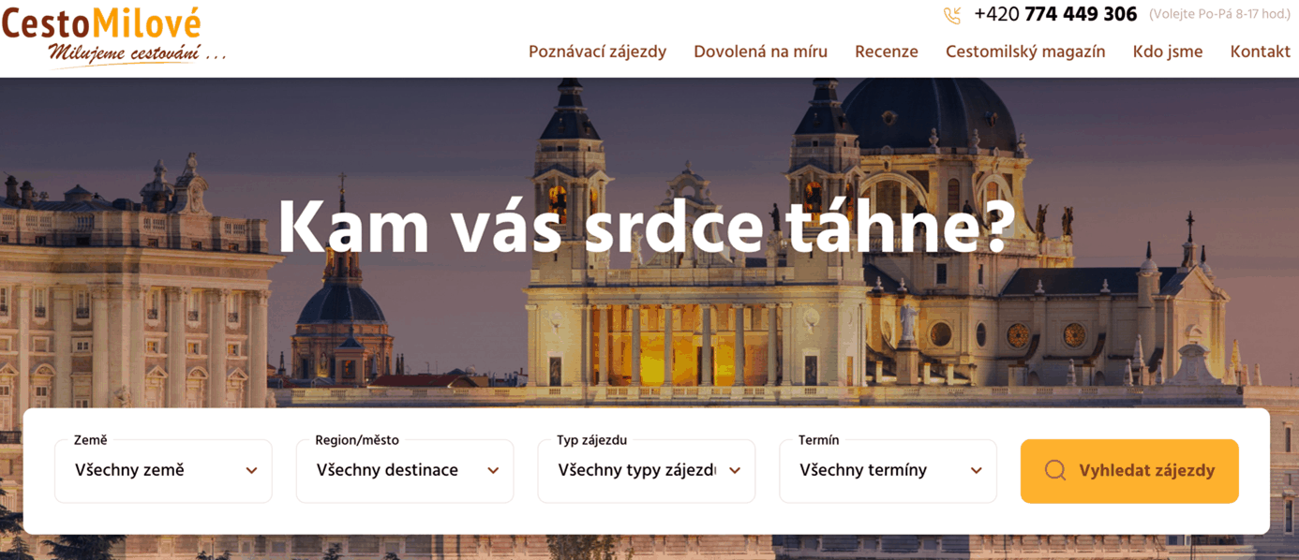Viewport: 1299px width, 560px height.
Task: Open the Kontakt page
Action: (x=1261, y=52)
